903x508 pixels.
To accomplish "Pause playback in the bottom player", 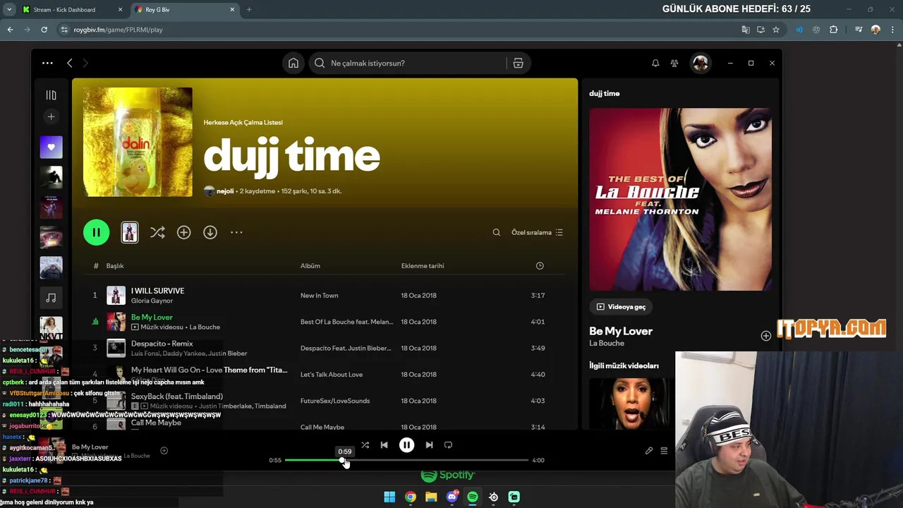I will 407,445.
